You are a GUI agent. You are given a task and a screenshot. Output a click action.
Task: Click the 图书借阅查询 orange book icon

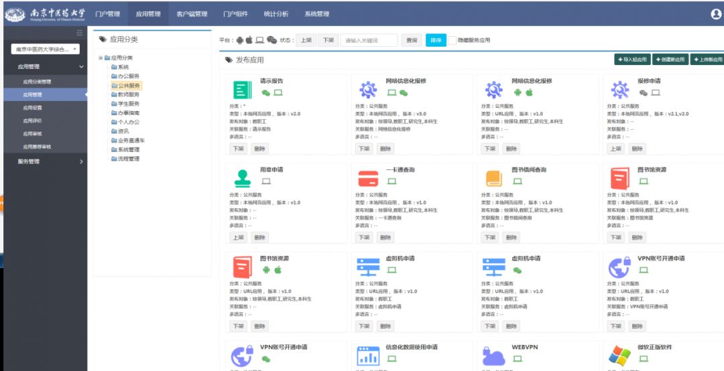click(494, 179)
